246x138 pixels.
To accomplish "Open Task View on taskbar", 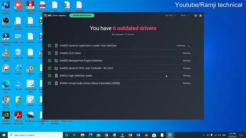I will [x=74, y=135].
